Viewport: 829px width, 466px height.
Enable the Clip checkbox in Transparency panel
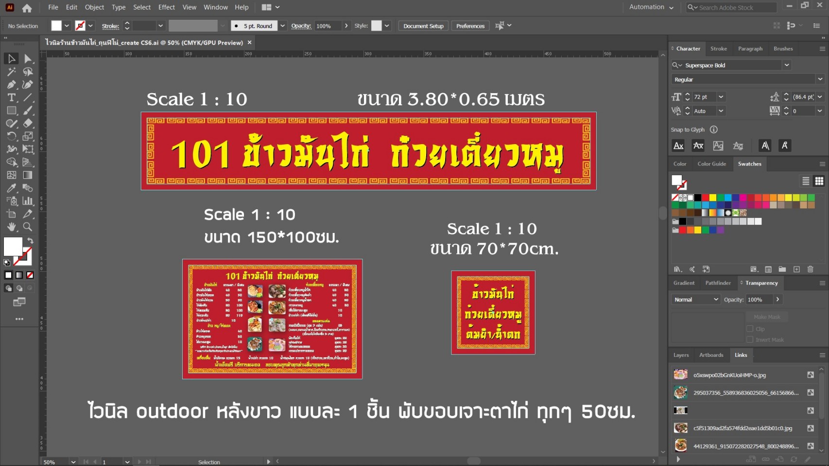750,329
